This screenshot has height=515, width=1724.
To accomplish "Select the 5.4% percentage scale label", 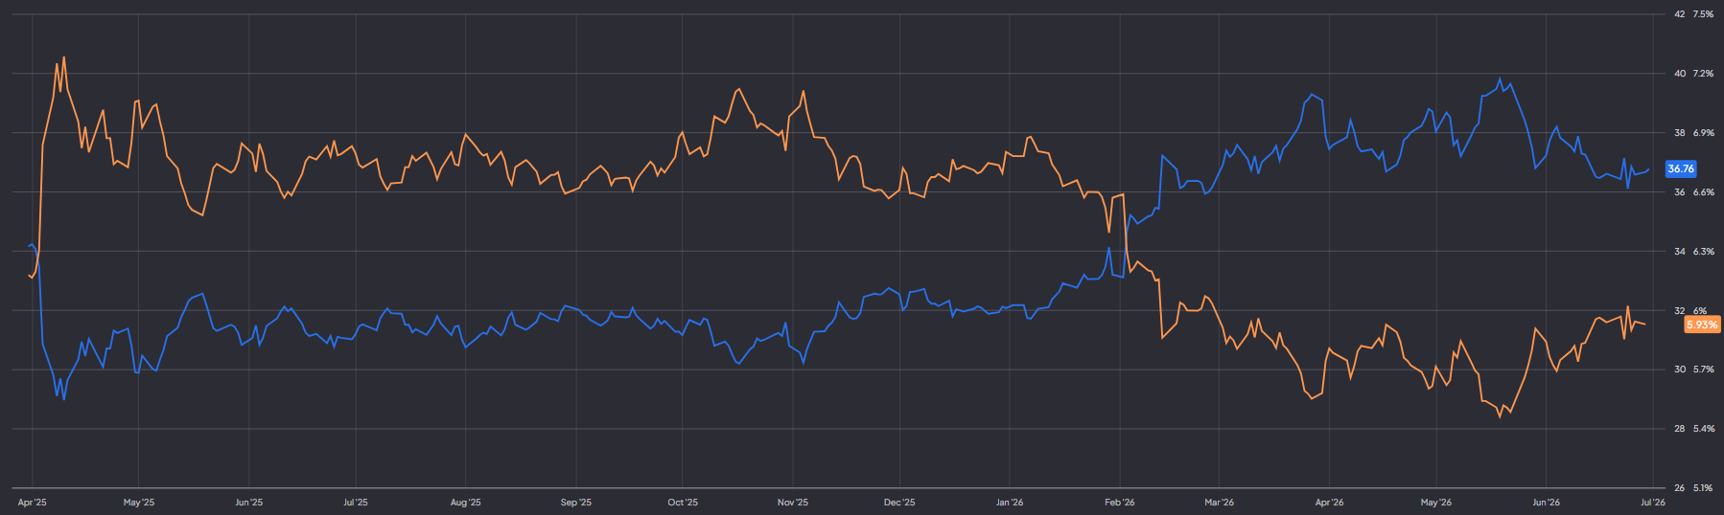I will point(1703,429).
